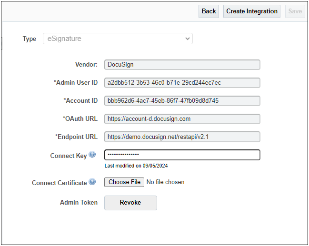The image size is (309, 246).
Task: Click the Vendor DocuSign field
Action: coord(182,65)
